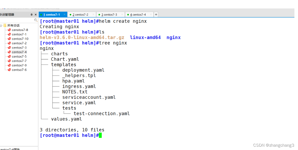Click the centos7-3 session icon in tree
Viewport: 298px width, 150px height.
[9, 48]
